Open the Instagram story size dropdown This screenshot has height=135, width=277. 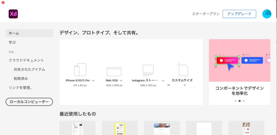coord(163,81)
